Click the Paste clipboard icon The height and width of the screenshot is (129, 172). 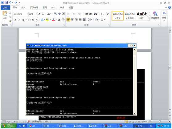point(5,14)
